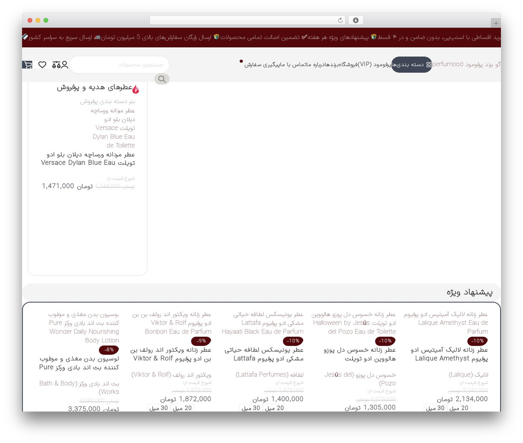The width and height of the screenshot is (523, 443).
Task: Select 30 میل size for Viktor & Rolf
Action: click(158, 408)
